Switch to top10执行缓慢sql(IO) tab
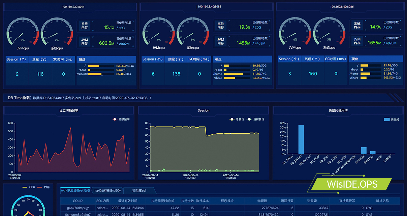This screenshot has width=407, height=216. (107, 191)
